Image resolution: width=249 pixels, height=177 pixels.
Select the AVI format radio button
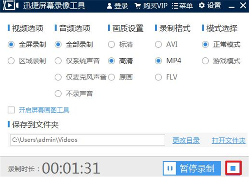(x=158, y=44)
